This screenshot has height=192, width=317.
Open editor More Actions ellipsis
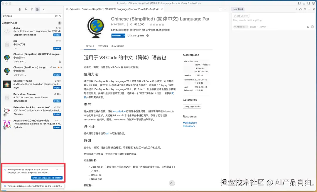pos(225,9)
